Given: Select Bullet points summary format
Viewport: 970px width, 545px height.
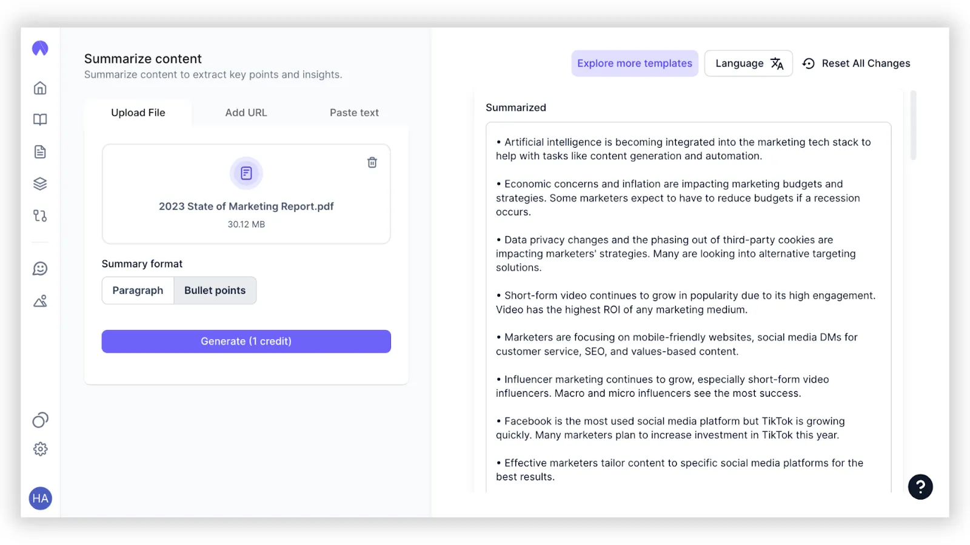Looking at the screenshot, I should click(215, 291).
